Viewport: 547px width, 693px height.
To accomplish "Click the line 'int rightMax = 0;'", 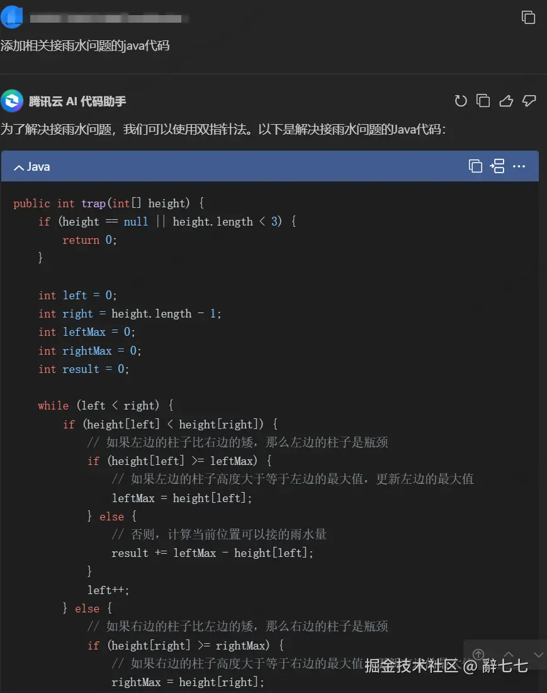I will pyautogui.click(x=89, y=351).
